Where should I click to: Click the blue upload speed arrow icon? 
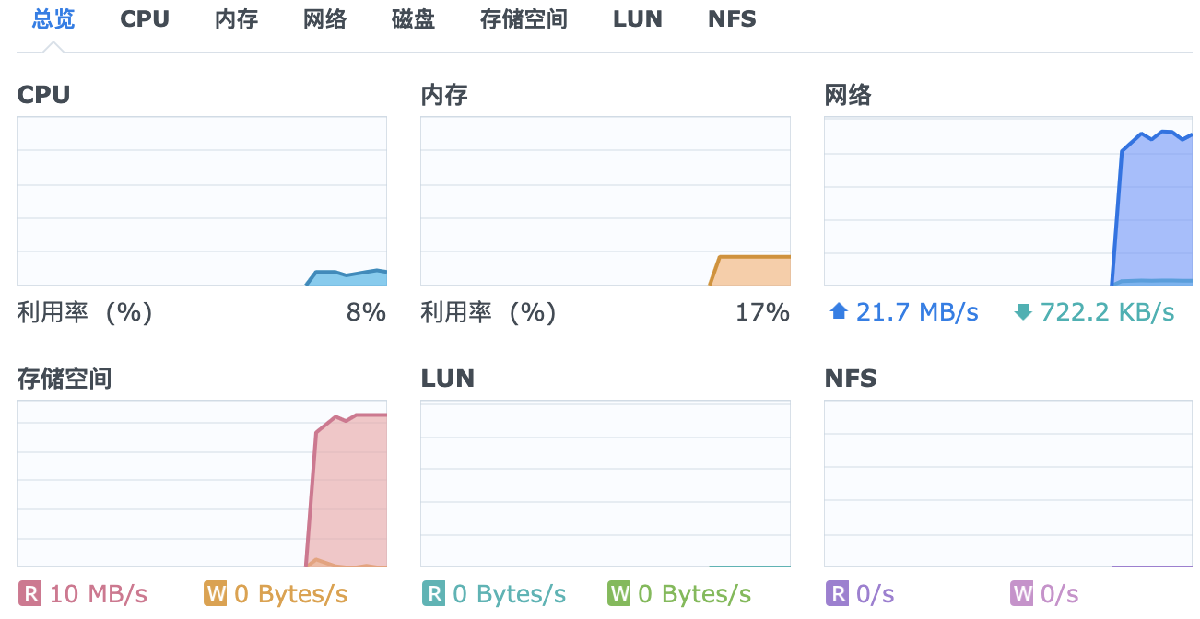point(838,311)
